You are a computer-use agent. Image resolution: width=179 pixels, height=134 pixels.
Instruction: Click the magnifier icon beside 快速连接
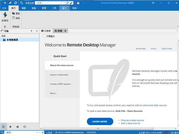tap(21, 3)
